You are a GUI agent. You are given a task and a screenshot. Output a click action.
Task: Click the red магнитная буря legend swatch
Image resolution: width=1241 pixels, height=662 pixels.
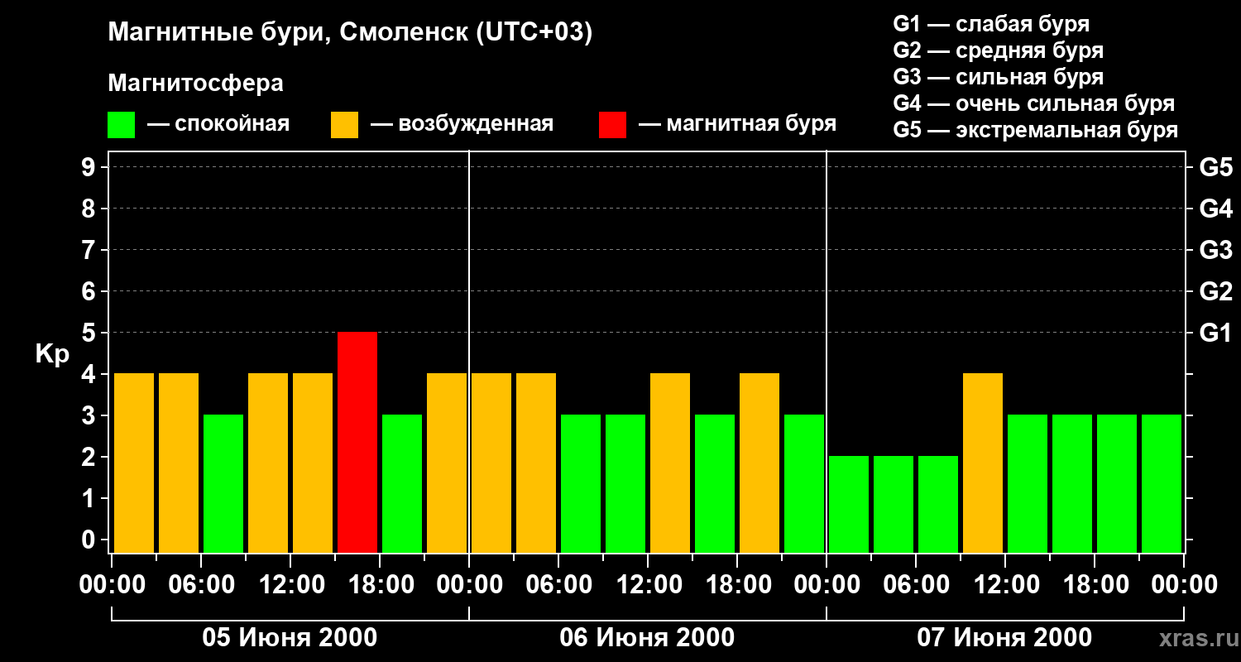[612, 125]
